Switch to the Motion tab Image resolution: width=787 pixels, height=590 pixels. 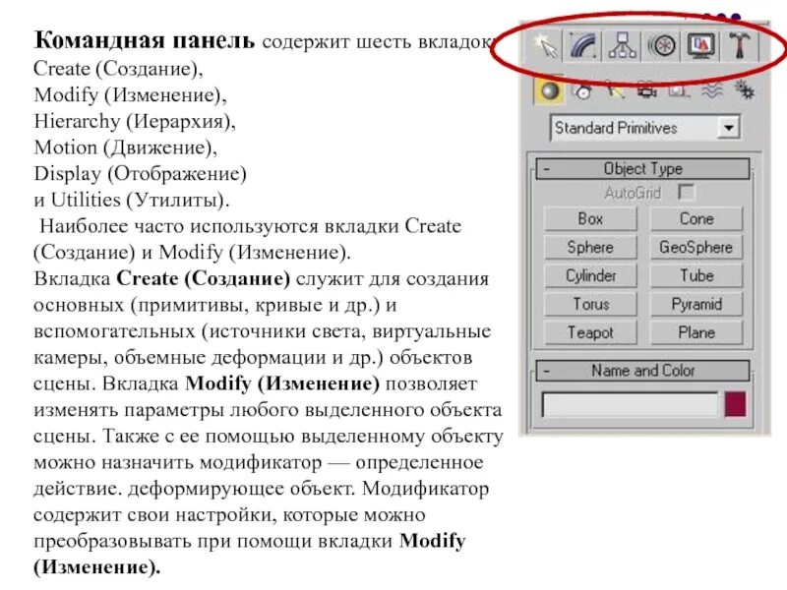pyautogui.click(x=661, y=45)
